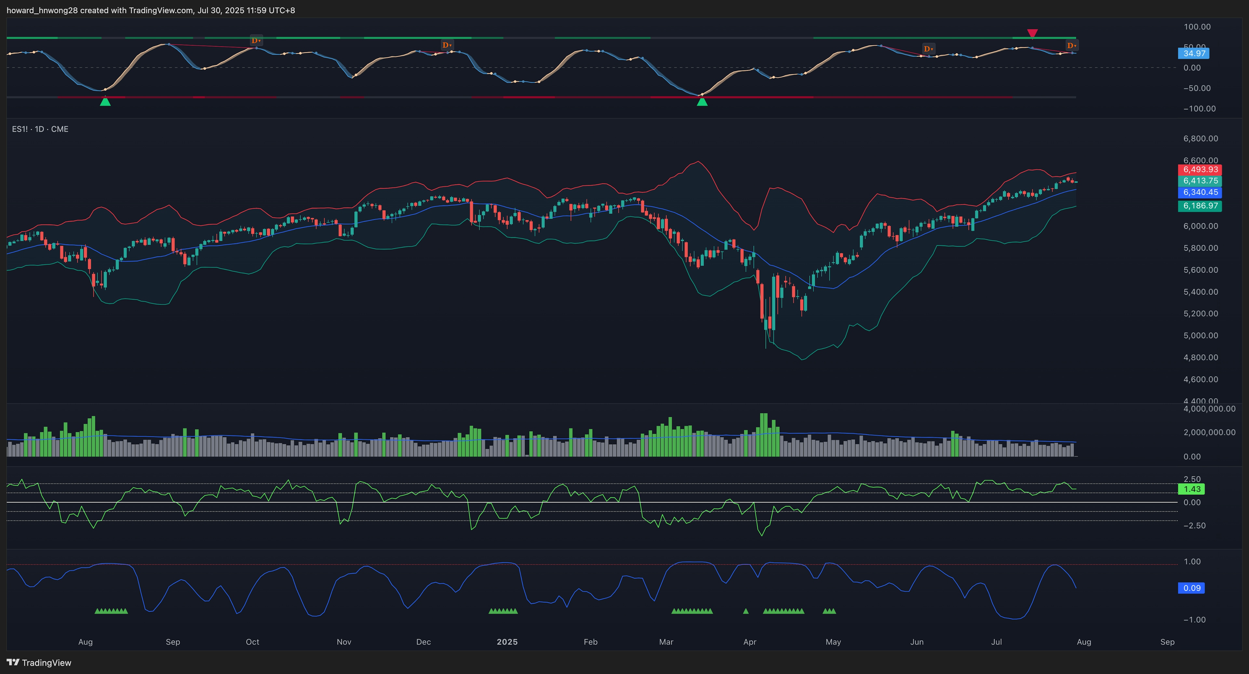
Task: Click the TradingView logo icon
Action: point(13,662)
